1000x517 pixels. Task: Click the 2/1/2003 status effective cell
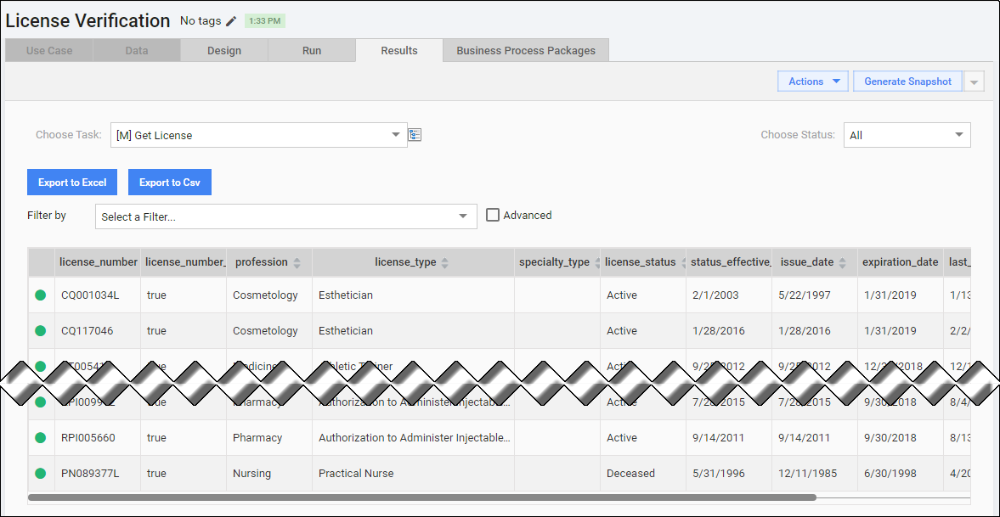[x=728, y=295]
